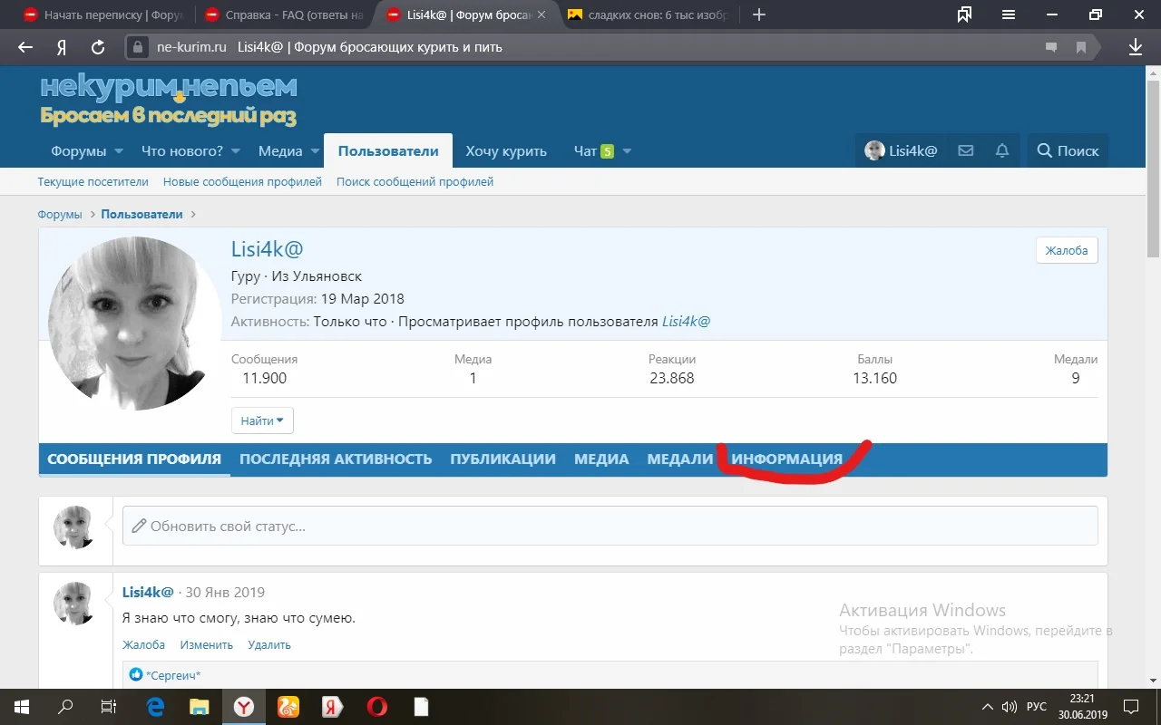Click the Обновить свой статус field
Screen dimensions: 1161x725
click(x=610, y=526)
